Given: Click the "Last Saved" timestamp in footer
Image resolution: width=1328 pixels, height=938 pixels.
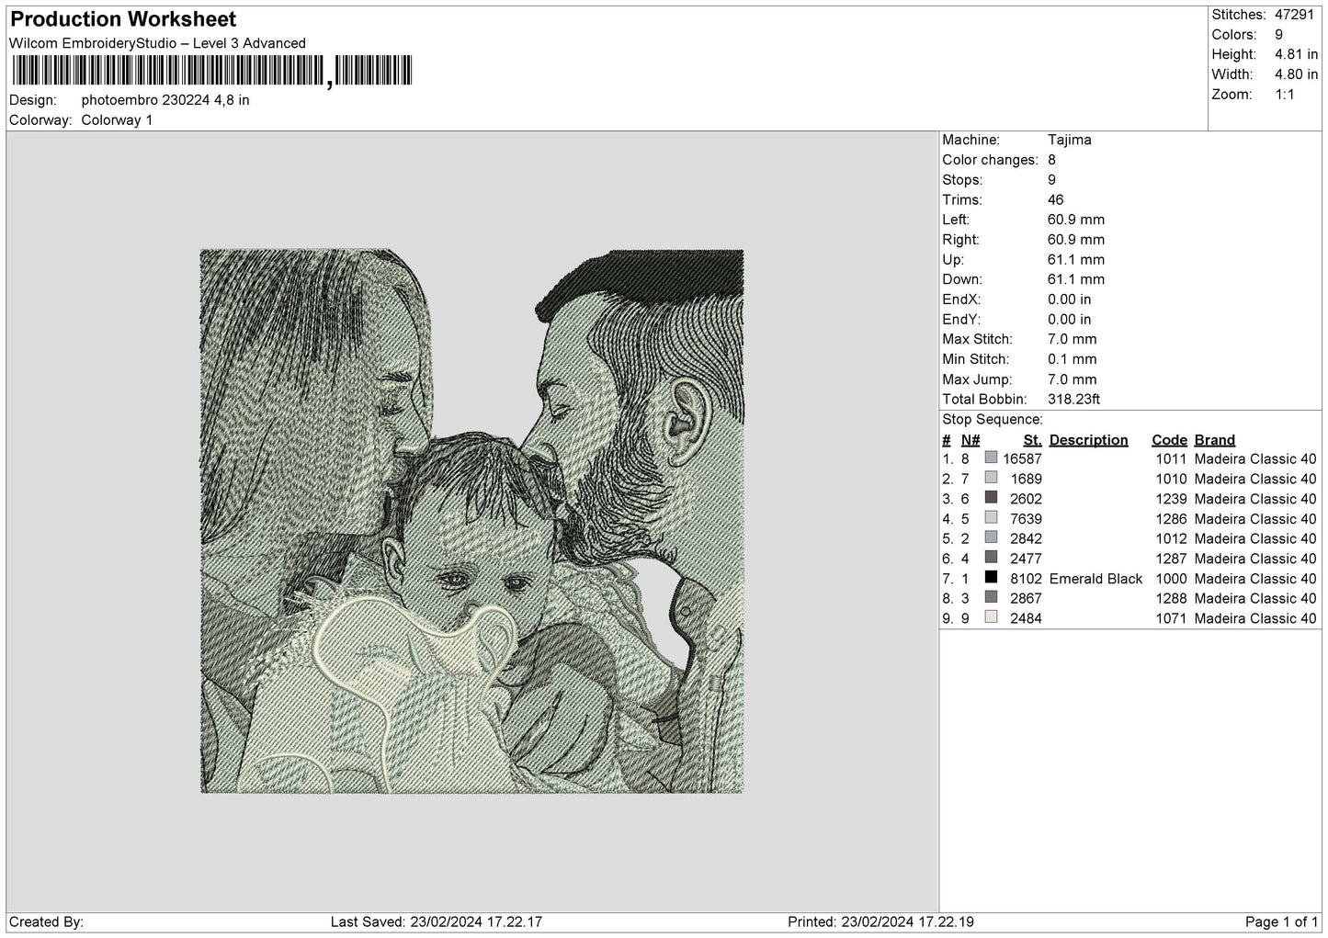Looking at the screenshot, I should [x=436, y=922].
